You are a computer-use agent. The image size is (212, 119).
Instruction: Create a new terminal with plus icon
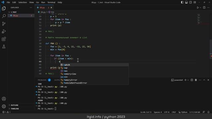click(x=185, y=80)
